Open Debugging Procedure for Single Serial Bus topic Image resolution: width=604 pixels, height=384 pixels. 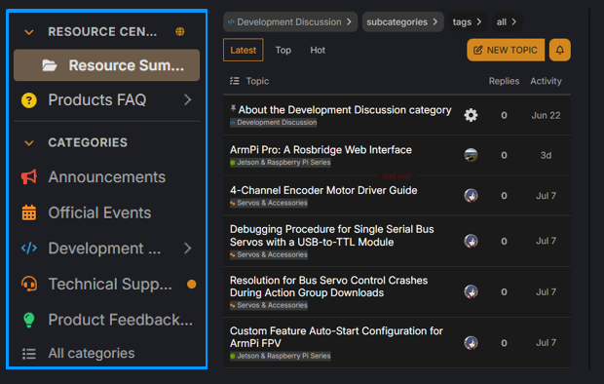click(x=331, y=236)
